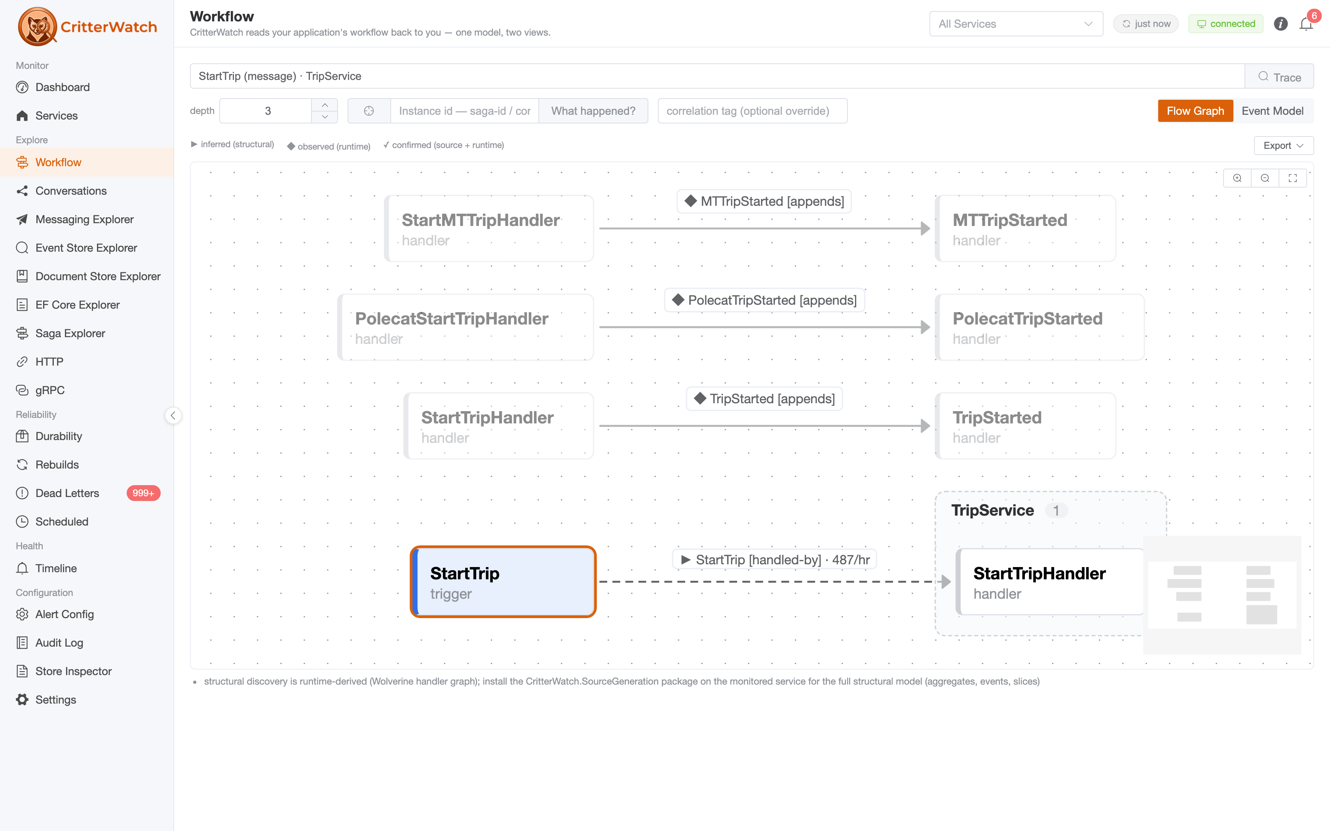Click the just now refresh pill
Screen dimensions: 1330x831
pyautogui.click(x=1146, y=24)
